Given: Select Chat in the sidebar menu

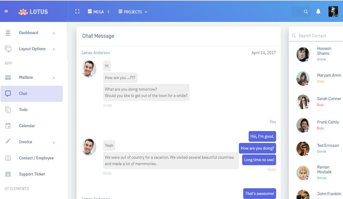Looking at the screenshot, I should (x=32, y=94).
